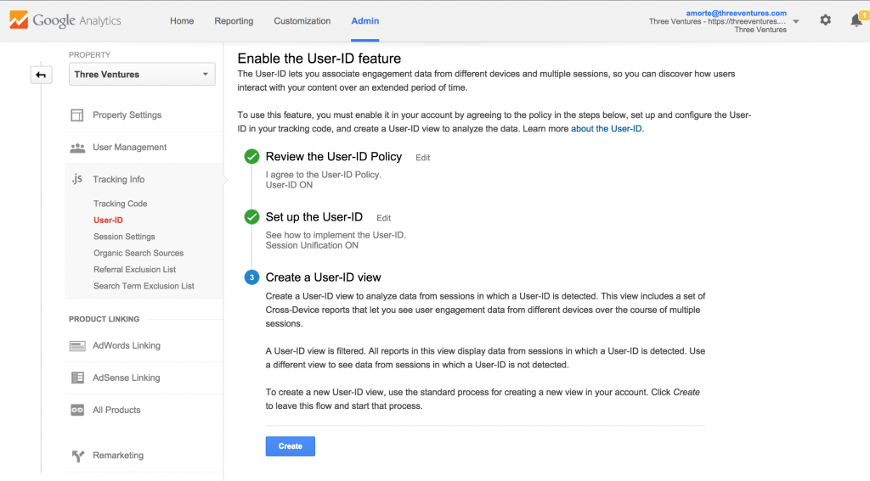
Task: Open Search Term Exclusion List
Action: point(144,286)
